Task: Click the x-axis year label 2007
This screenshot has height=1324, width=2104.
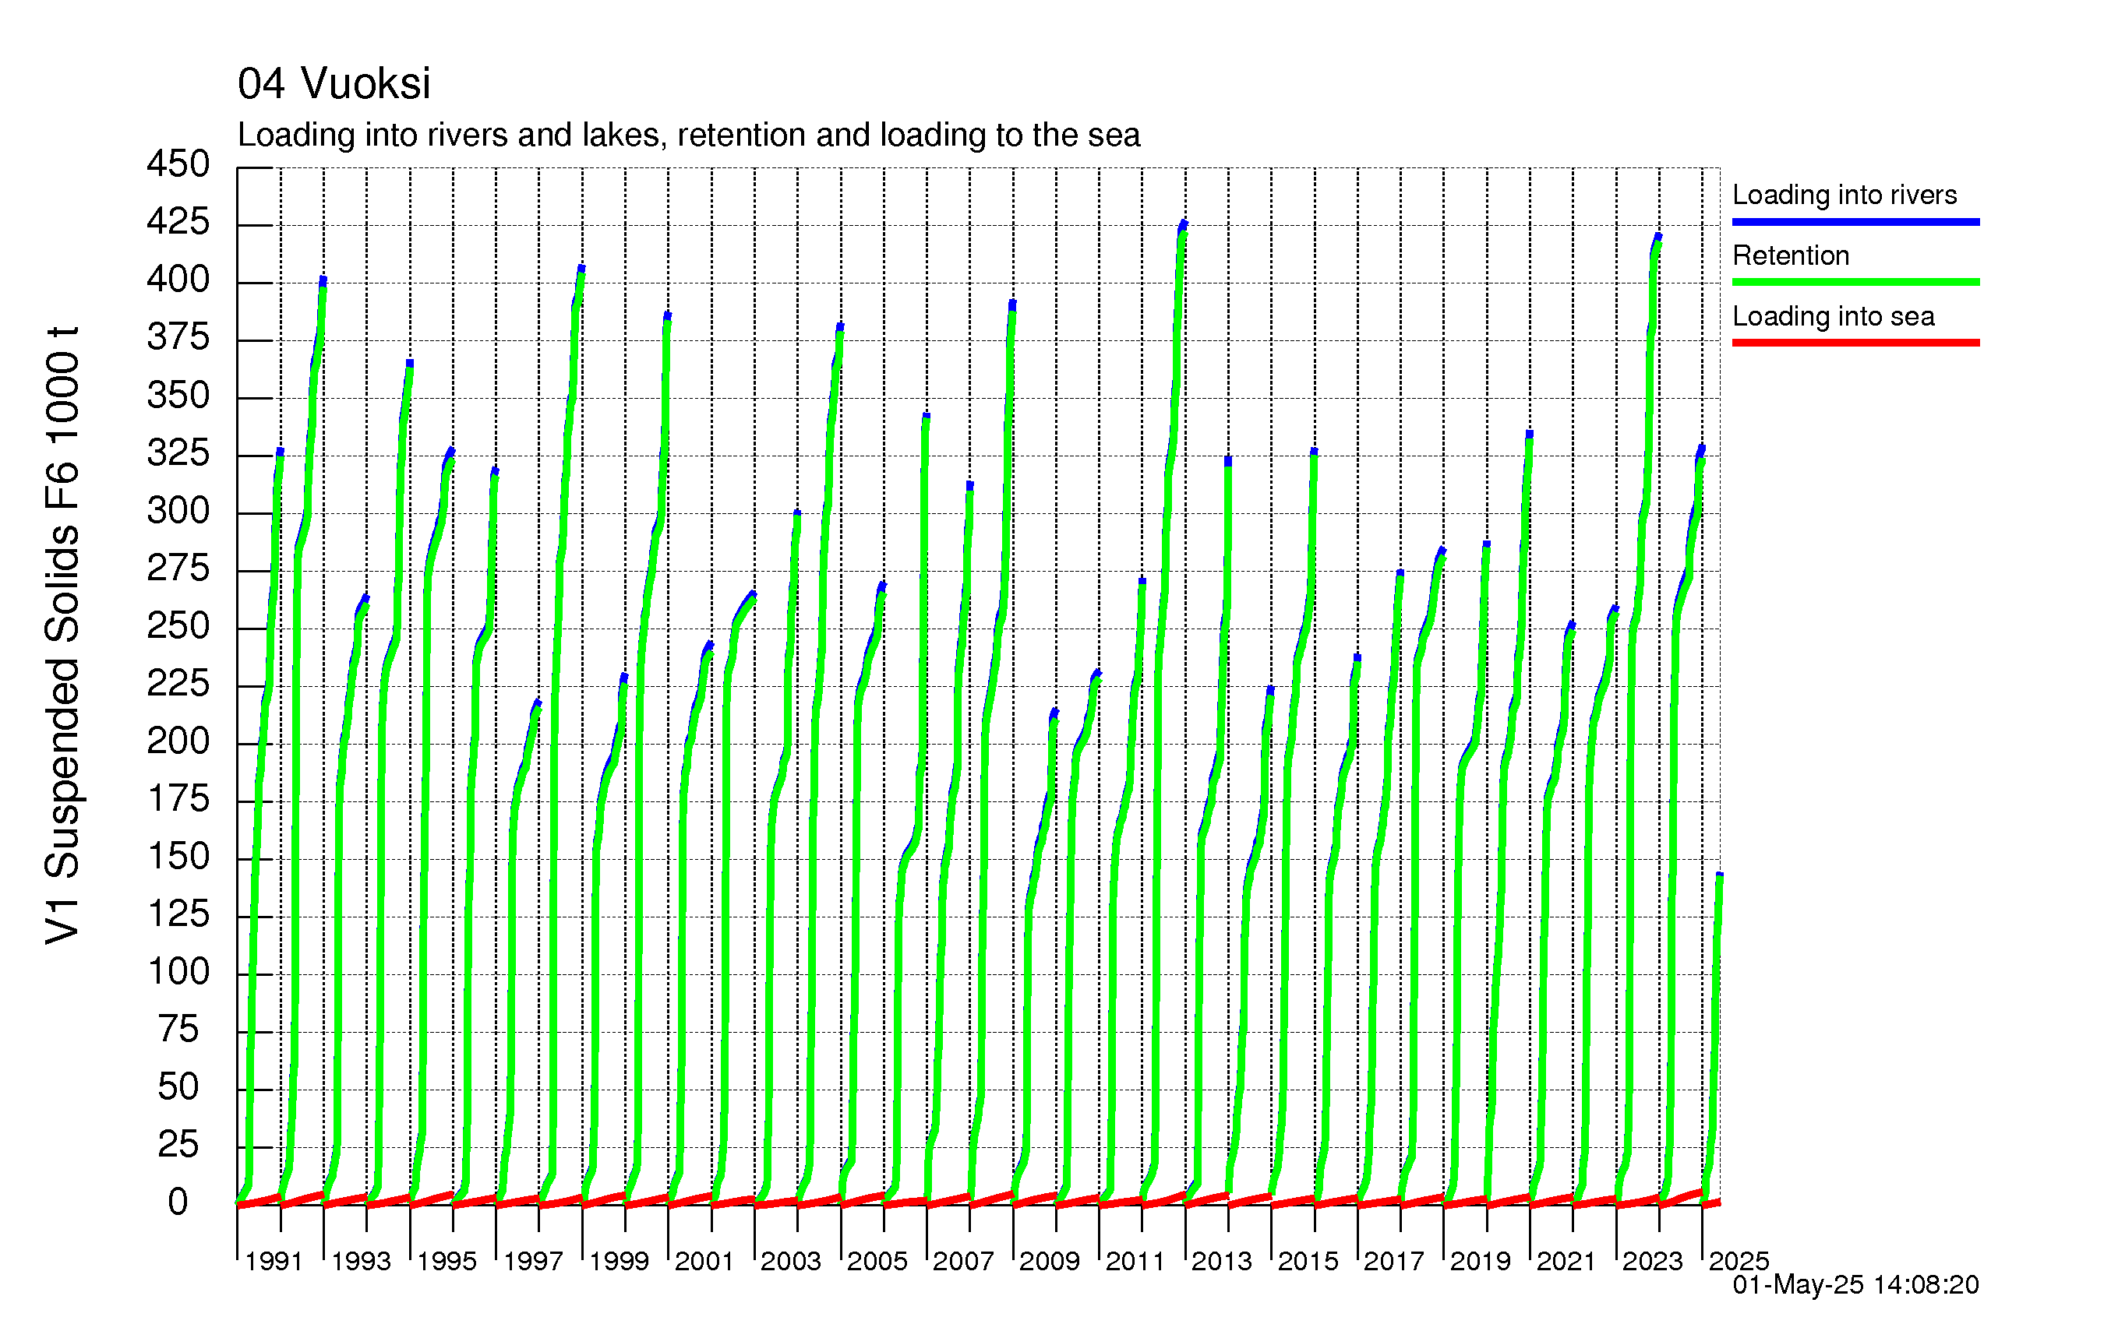Action: 963,1261
